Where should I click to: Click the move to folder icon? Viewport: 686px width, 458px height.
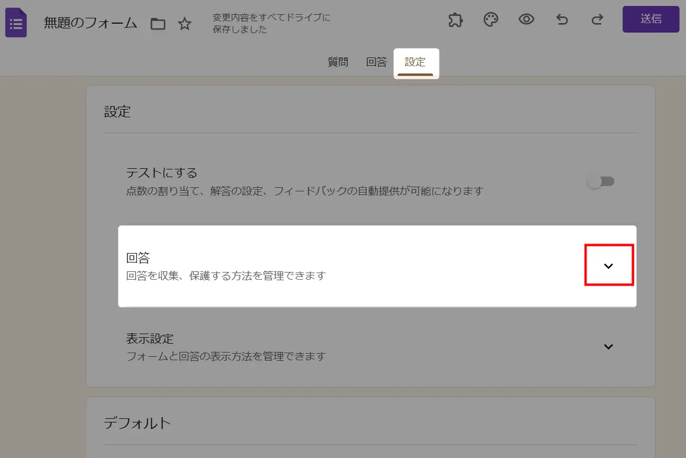pos(158,24)
